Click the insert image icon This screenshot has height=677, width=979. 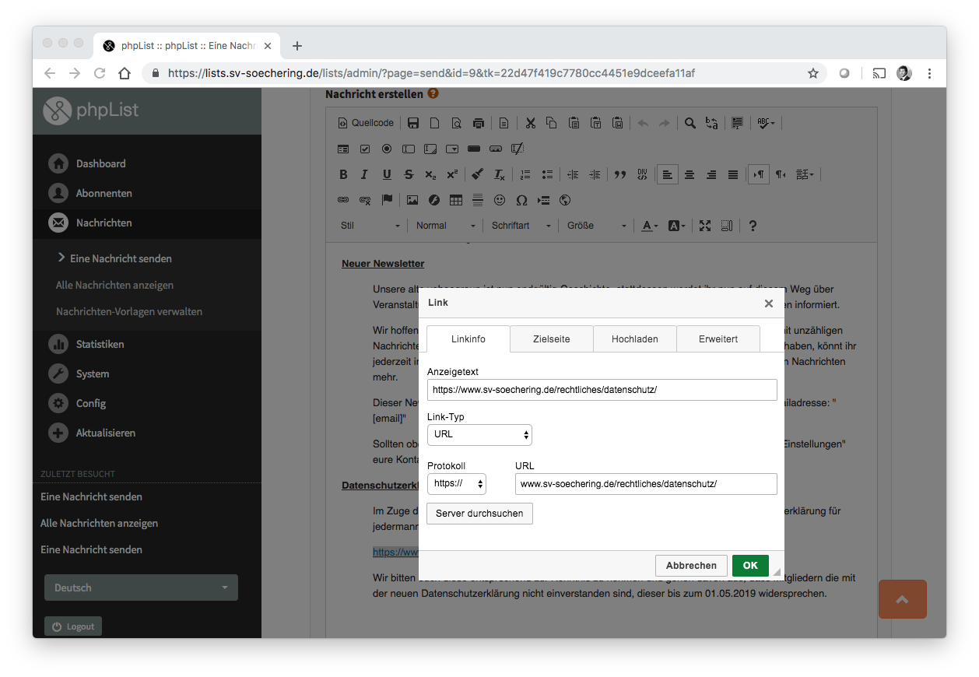point(412,200)
